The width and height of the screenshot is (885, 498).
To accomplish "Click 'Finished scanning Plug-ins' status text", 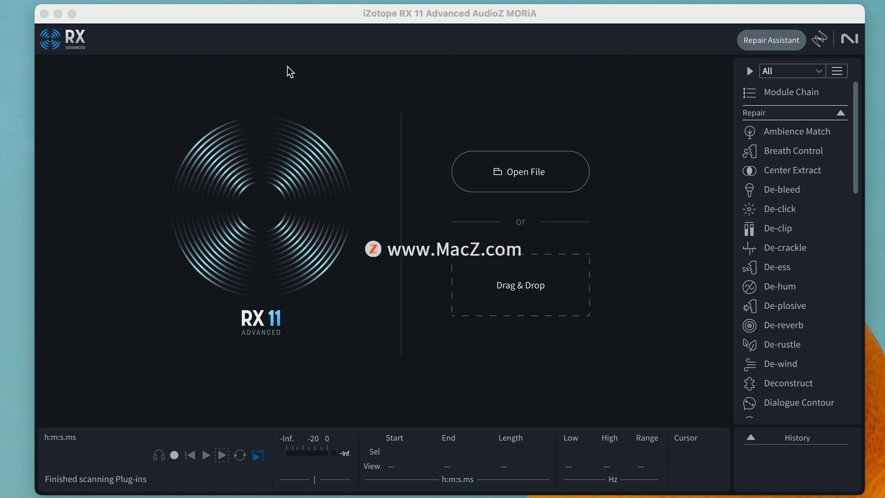I will pos(95,479).
